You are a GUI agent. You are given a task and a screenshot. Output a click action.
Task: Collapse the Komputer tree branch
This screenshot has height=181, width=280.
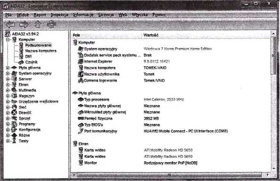[8, 39]
